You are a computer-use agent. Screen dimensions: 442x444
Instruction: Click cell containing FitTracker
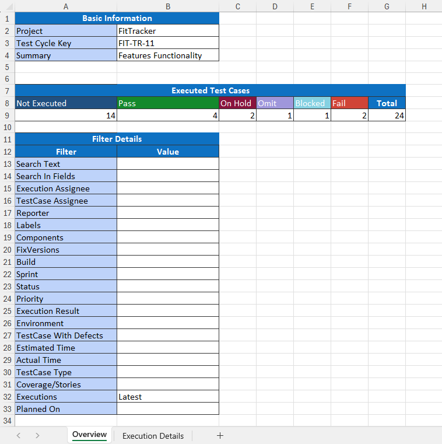coord(168,30)
